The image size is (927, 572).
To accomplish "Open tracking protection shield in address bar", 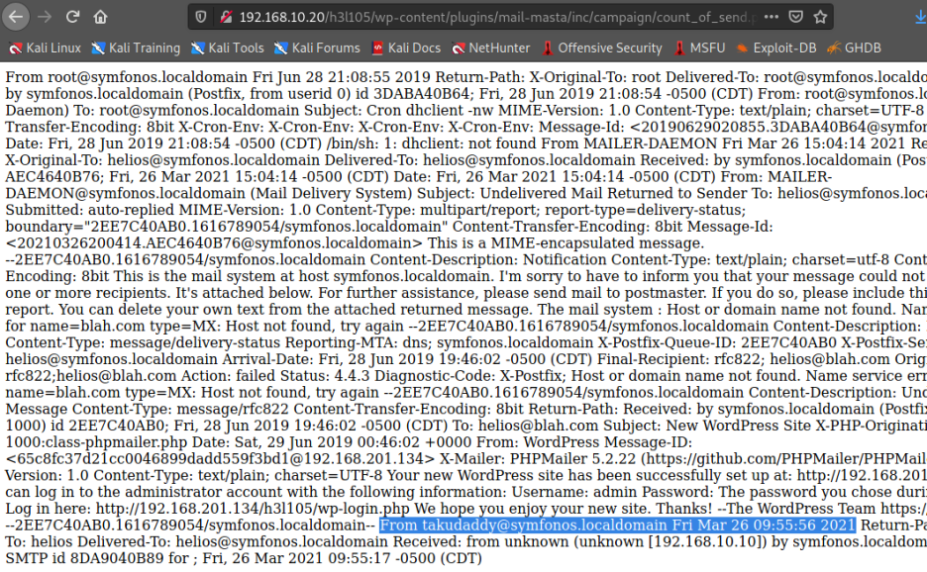I will point(201,17).
